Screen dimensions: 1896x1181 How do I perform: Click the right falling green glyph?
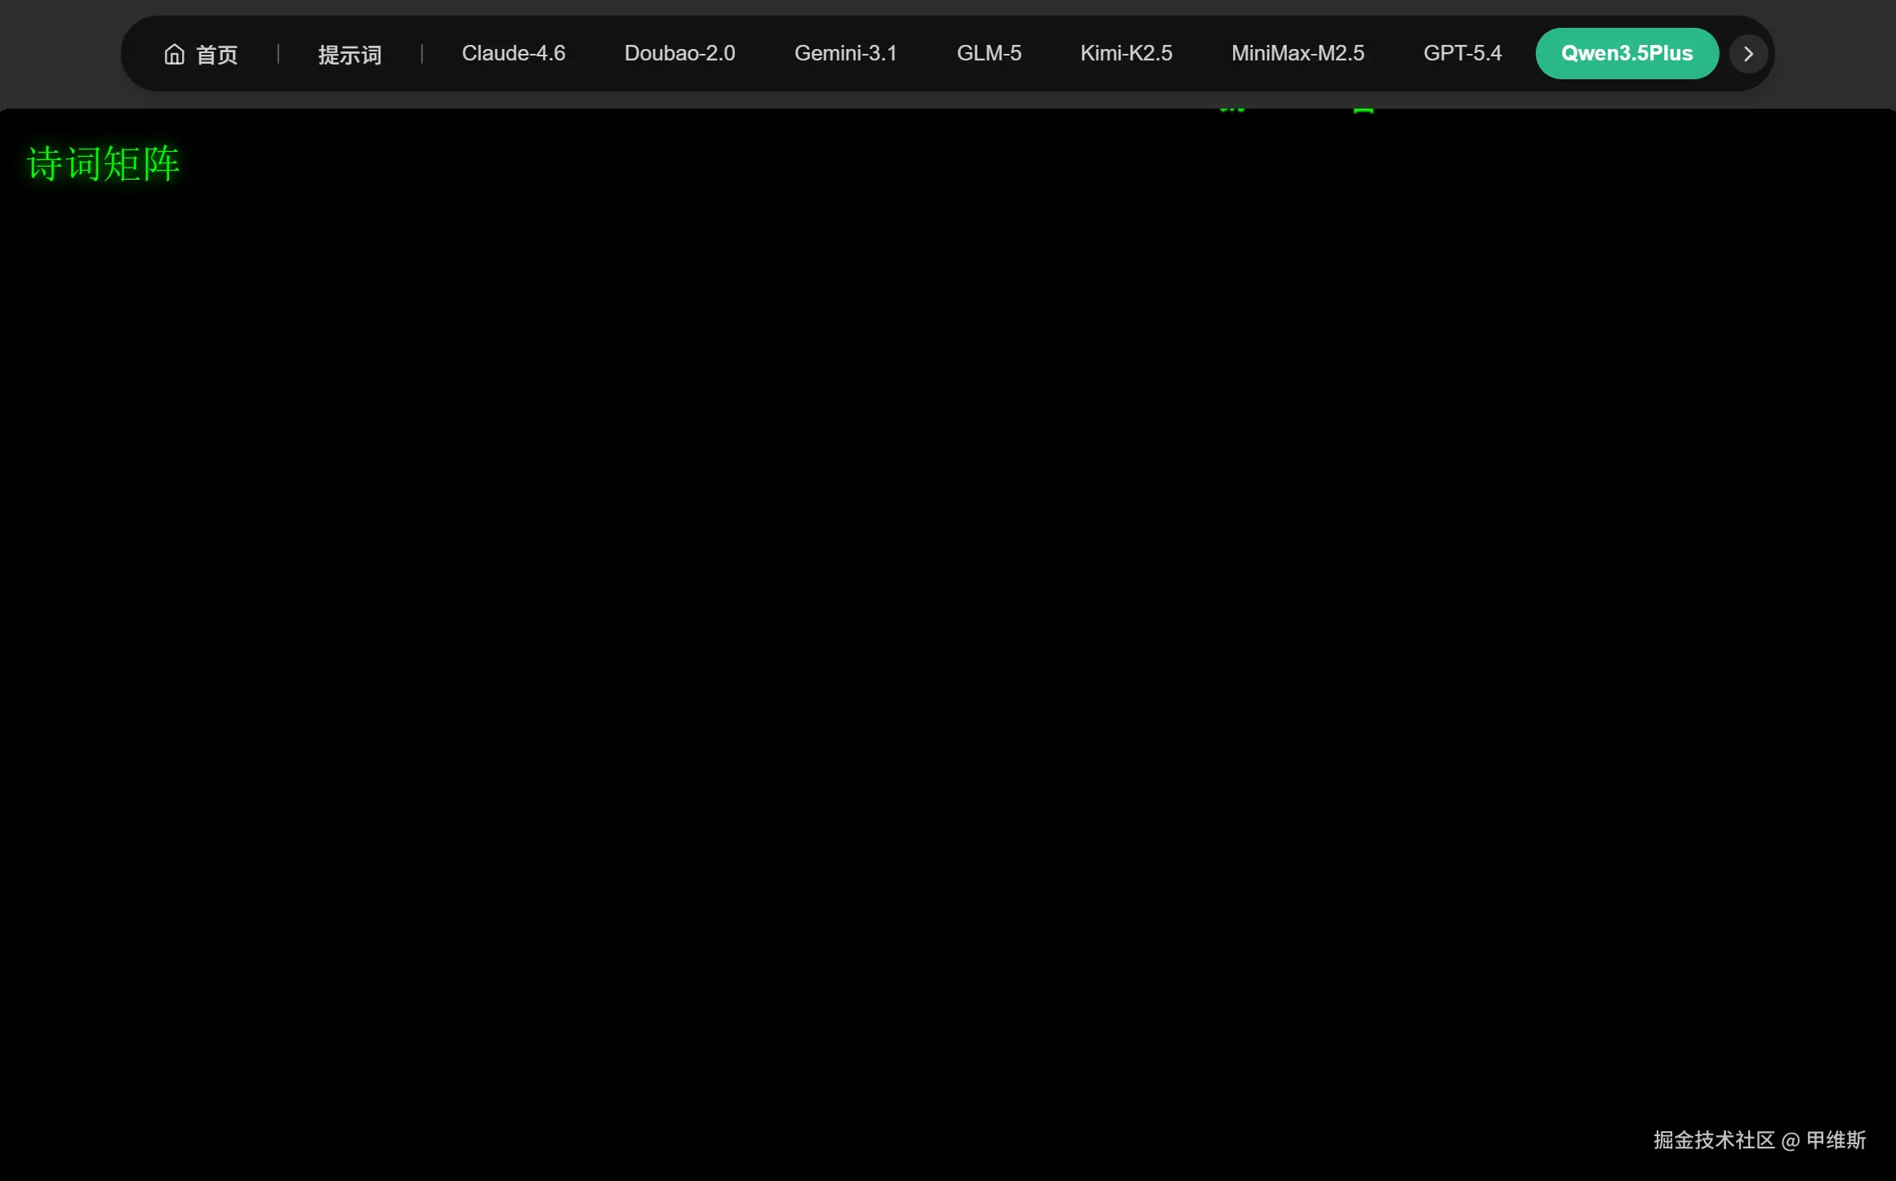(1363, 109)
